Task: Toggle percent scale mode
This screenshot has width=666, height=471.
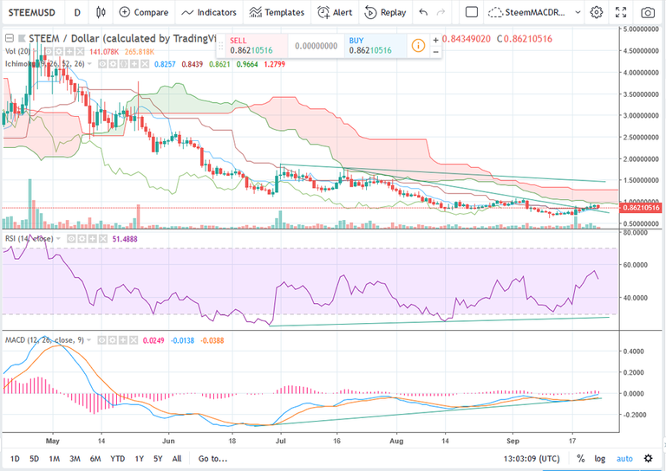Action: tap(580, 459)
